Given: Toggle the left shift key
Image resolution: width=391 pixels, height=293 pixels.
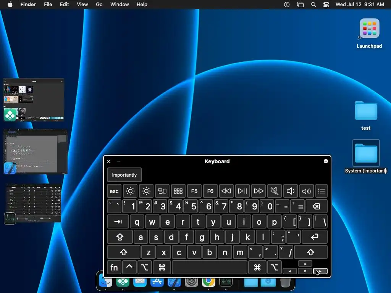Looking at the screenshot, I should click(124, 252).
